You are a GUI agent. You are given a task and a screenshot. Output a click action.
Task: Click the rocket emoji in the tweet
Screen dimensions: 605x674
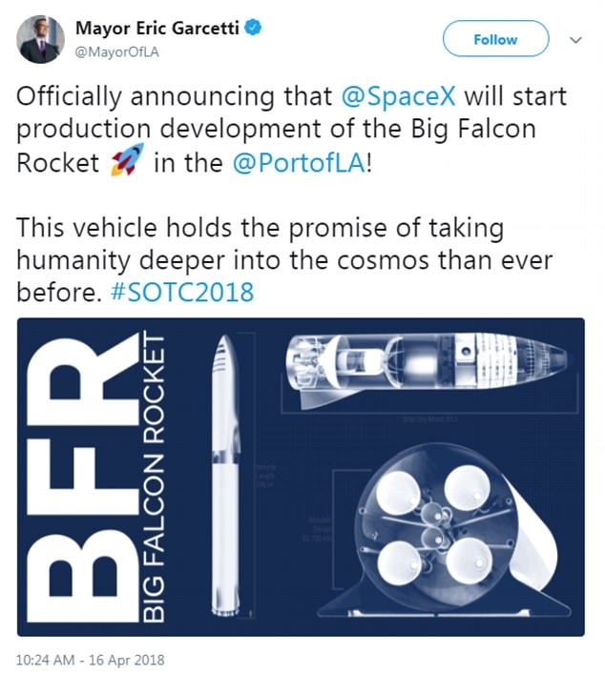(127, 160)
